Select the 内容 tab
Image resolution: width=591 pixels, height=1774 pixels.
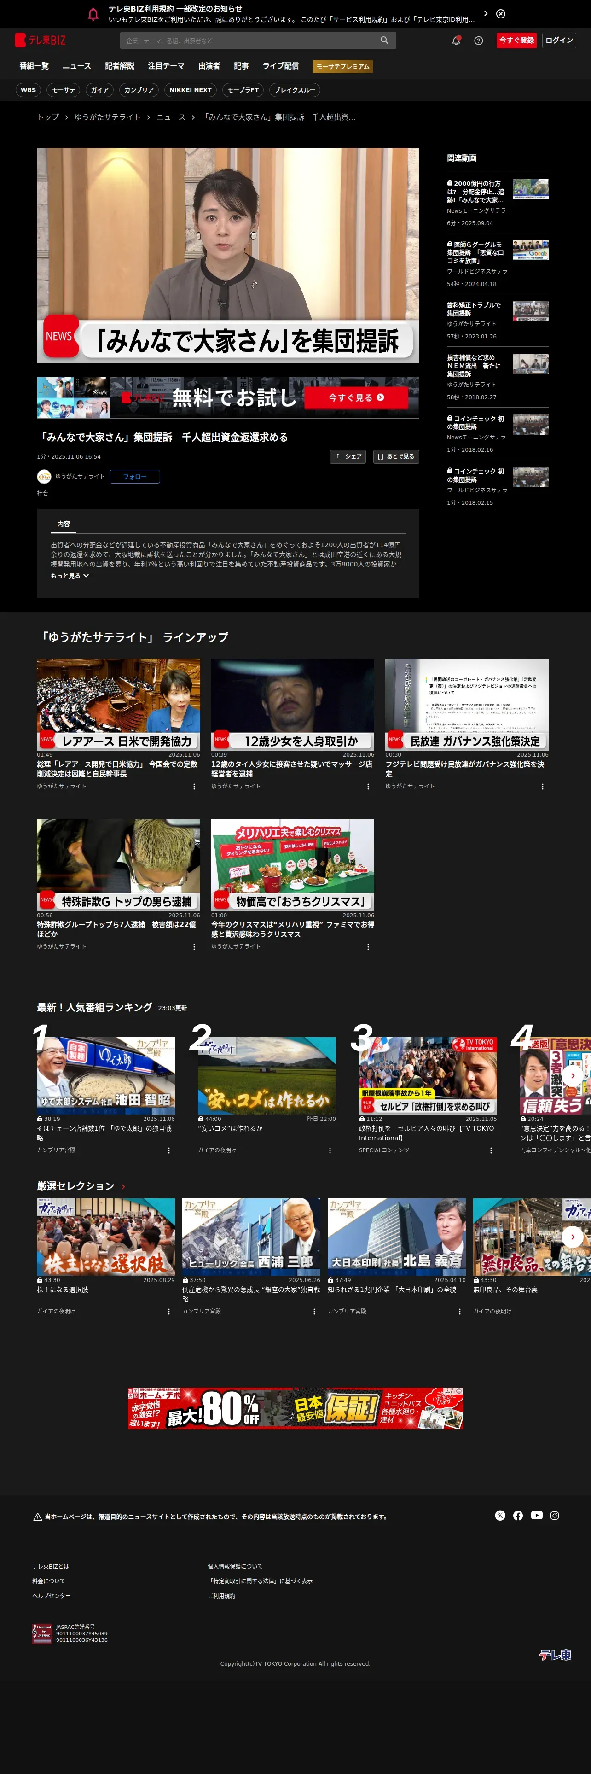(x=64, y=524)
